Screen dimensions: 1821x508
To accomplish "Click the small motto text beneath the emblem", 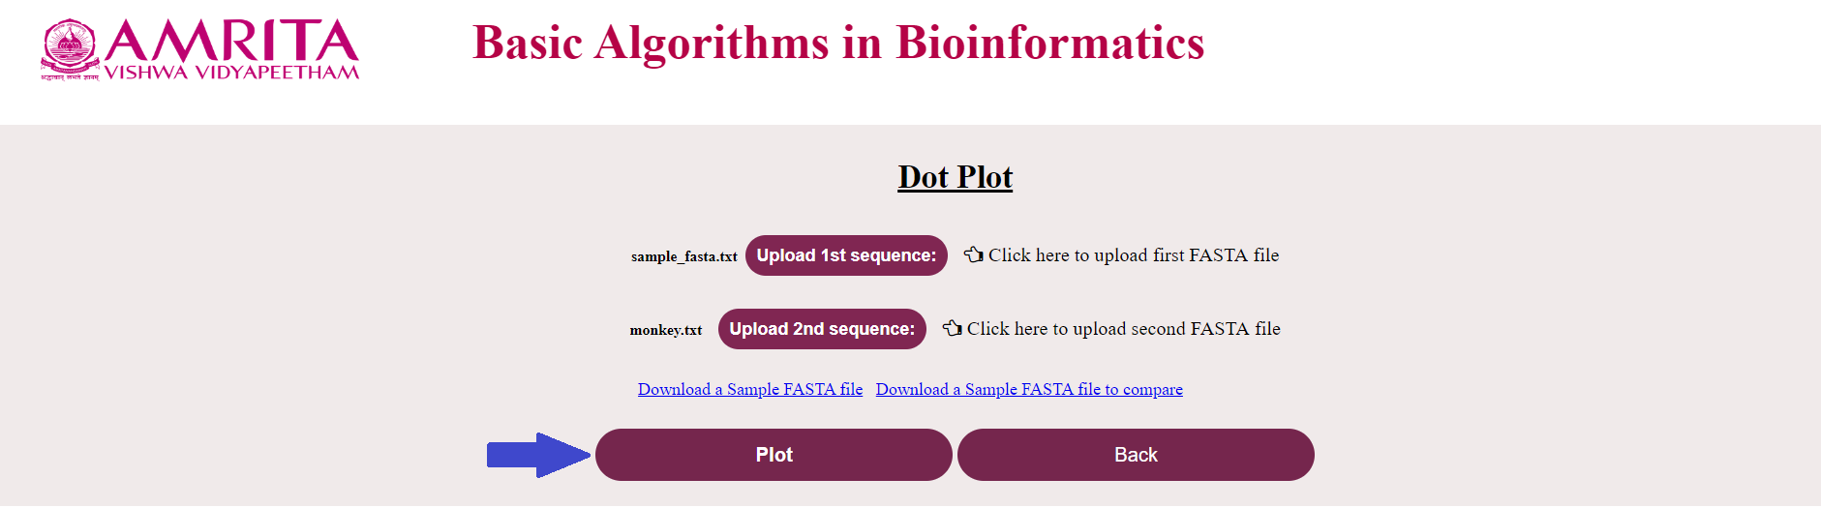I will (70, 76).
